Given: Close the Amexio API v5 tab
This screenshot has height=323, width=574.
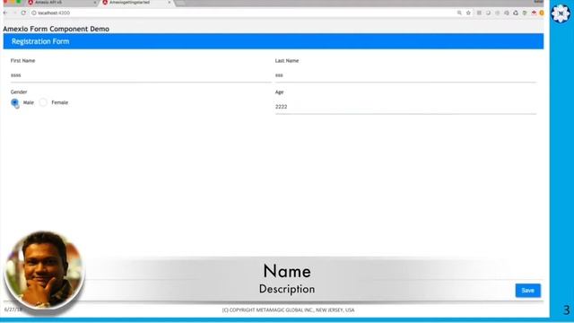Looking at the screenshot, I should (95, 3).
